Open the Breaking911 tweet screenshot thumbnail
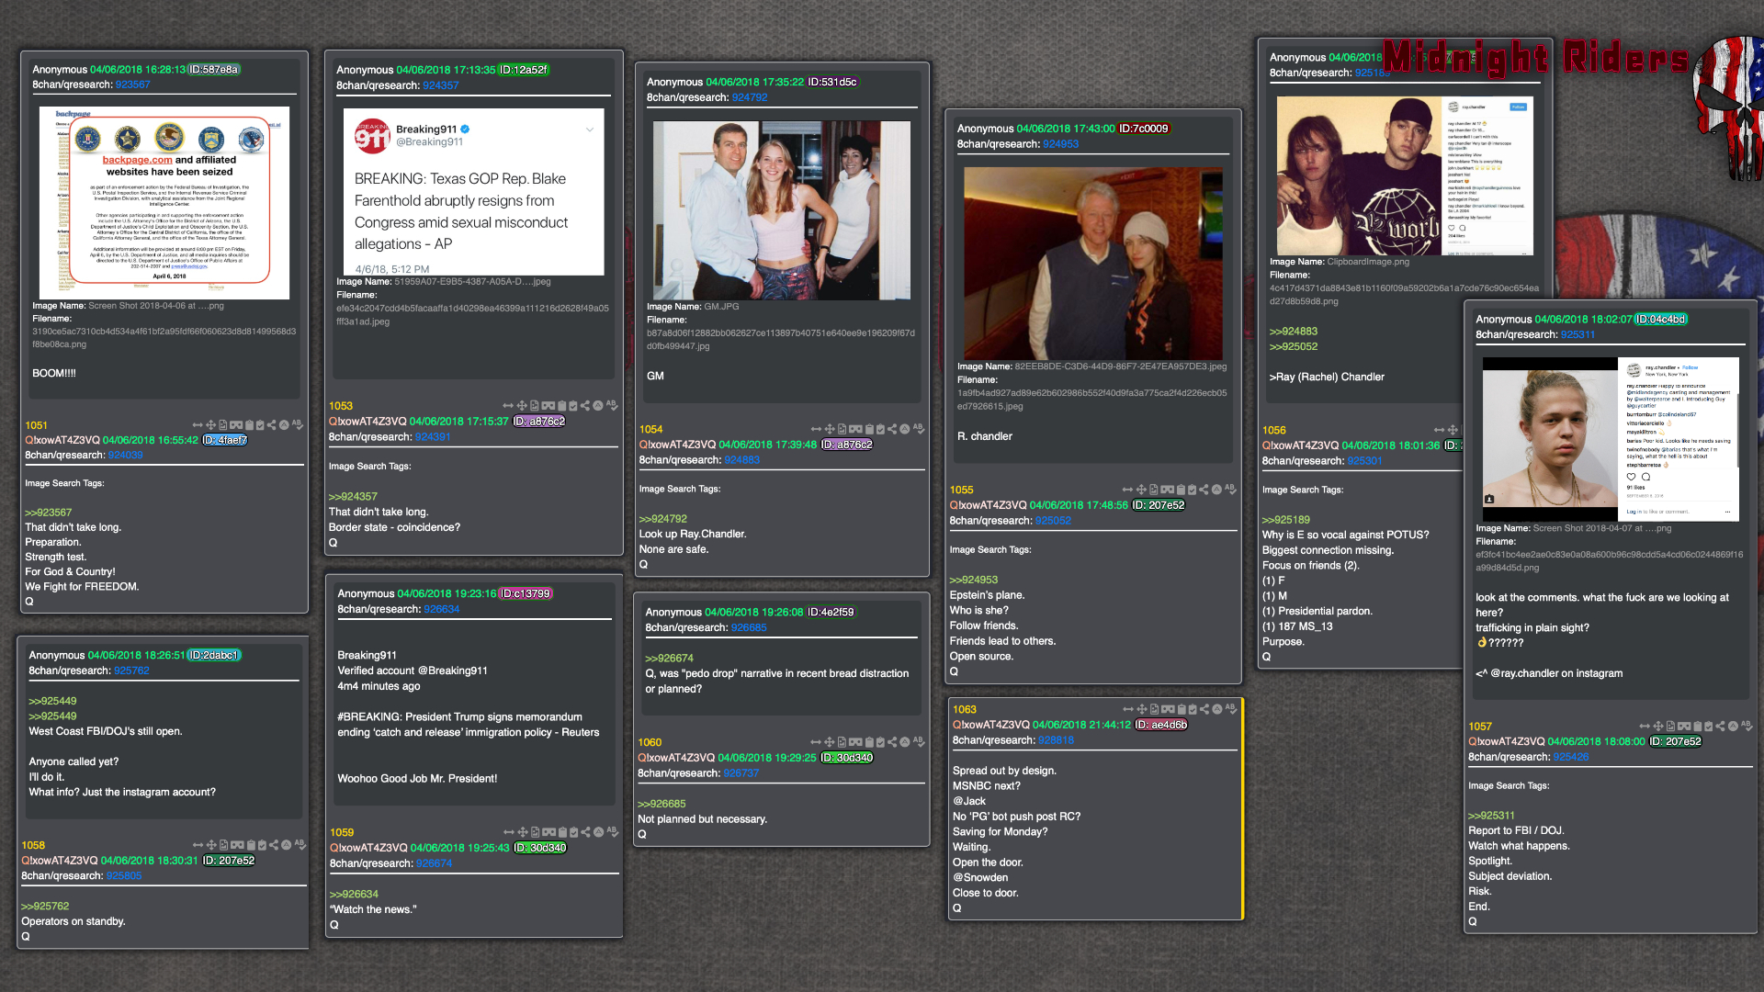The width and height of the screenshot is (1764, 992). tap(474, 192)
